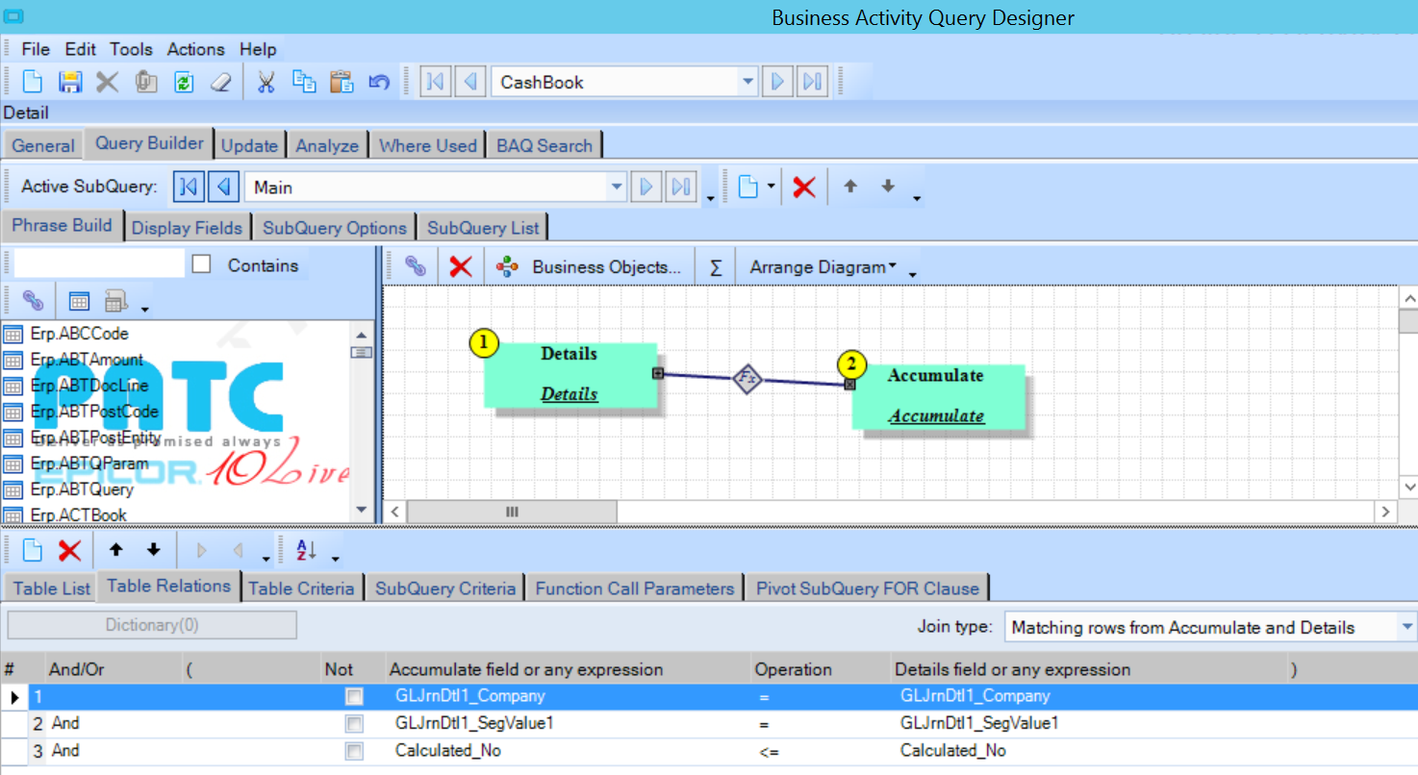Switch to the Display Fields tab
1418x775 pixels.
tap(187, 228)
